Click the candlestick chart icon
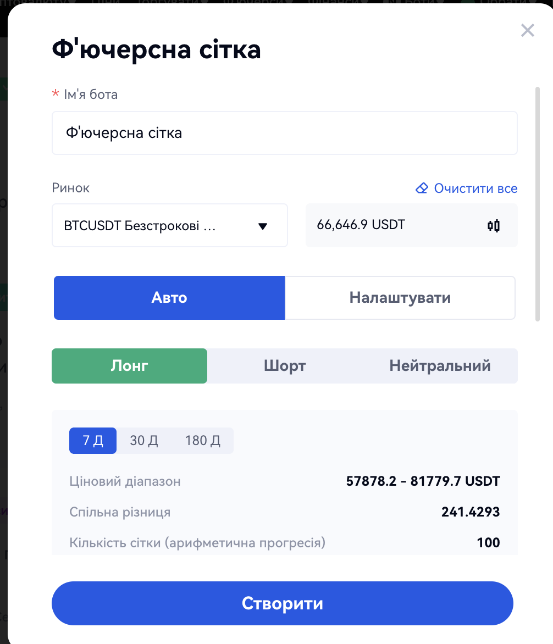 coord(494,225)
